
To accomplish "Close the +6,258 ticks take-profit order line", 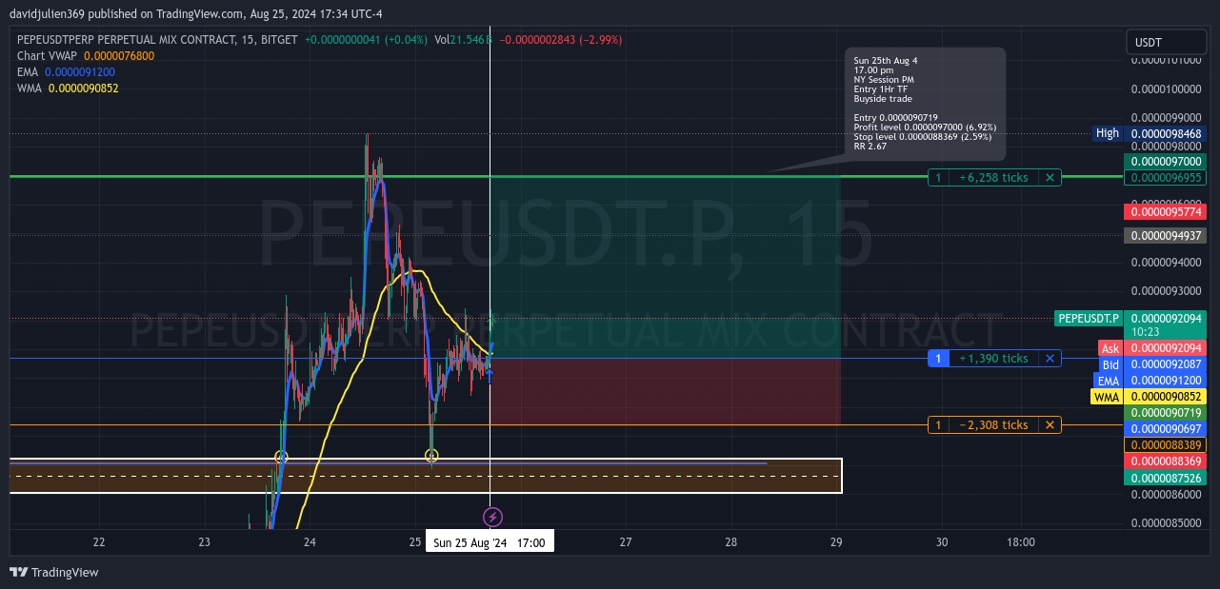I will tap(1050, 177).
